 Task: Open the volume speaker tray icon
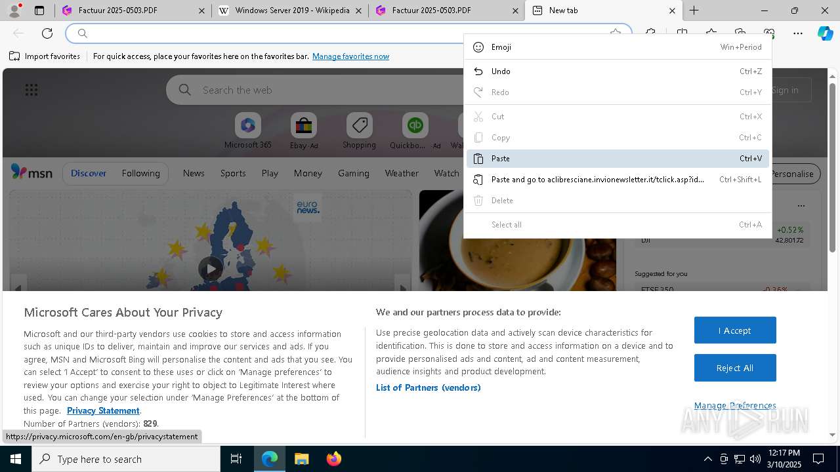coord(755,459)
